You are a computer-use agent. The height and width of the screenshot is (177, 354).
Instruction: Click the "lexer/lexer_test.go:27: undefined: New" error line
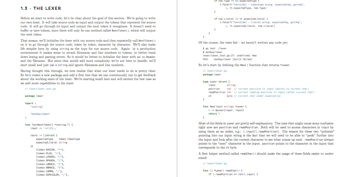pos(230,56)
